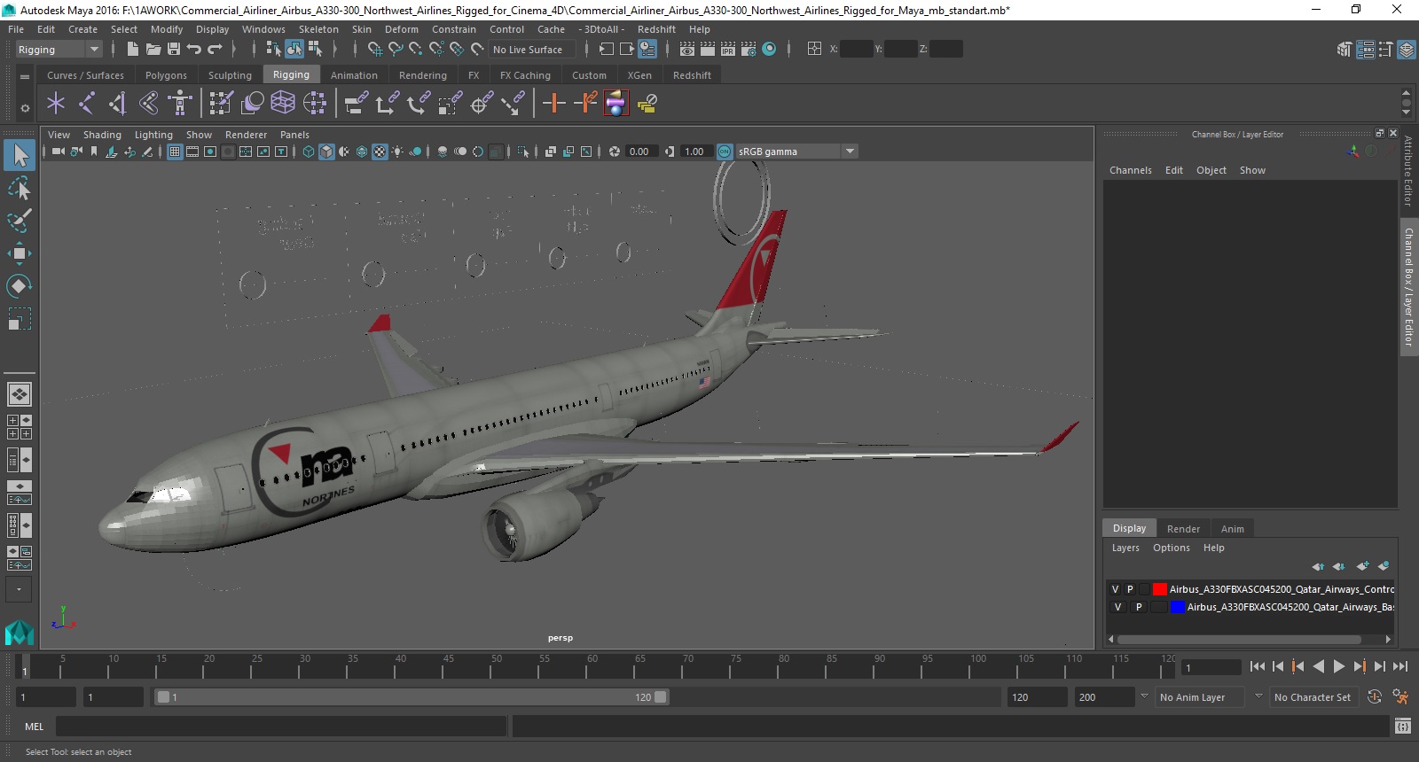Open the Channels menu in Channel Box
1419x762 pixels.
point(1131,170)
